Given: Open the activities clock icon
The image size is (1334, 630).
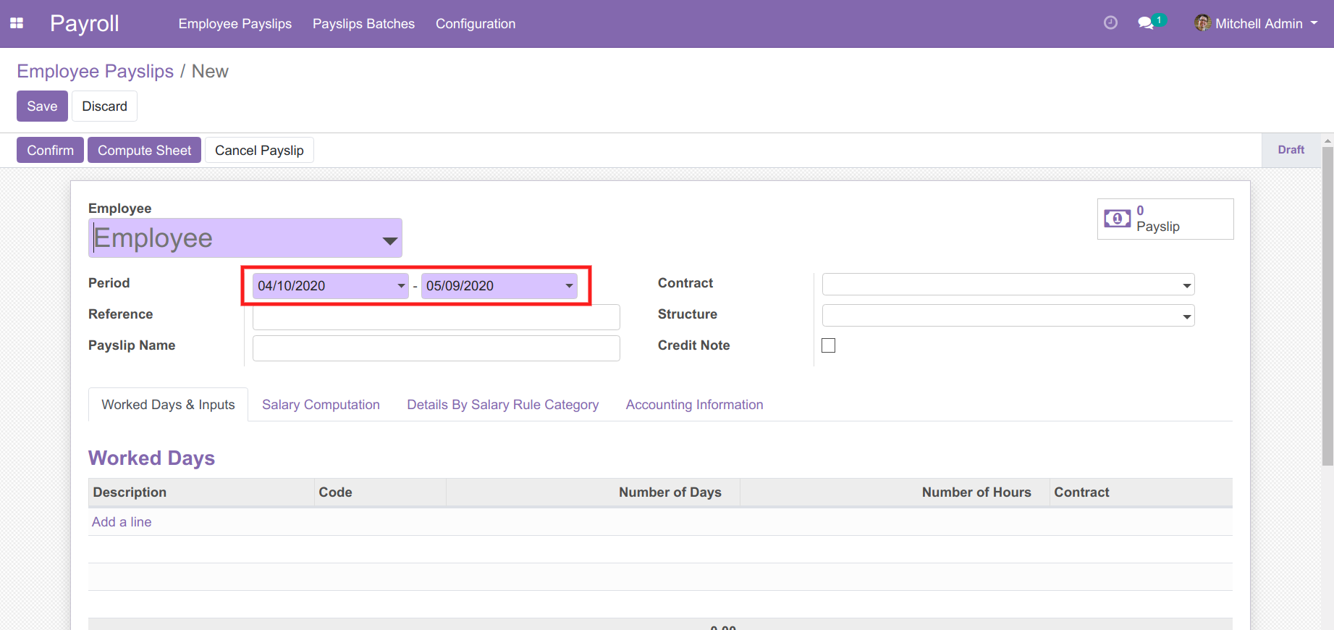Looking at the screenshot, I should pyautogui.click(x=1110, y=23).
